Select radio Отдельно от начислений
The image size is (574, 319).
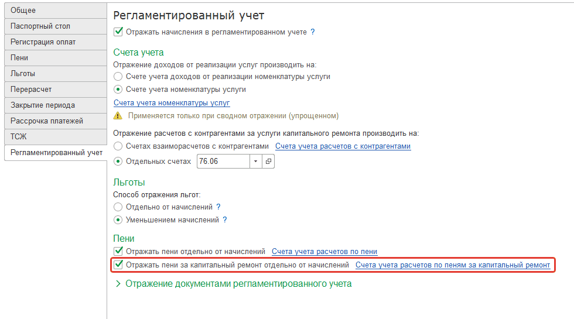(x=118, y=207)
